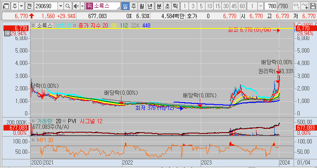Click the 5 interval button
The image size is (317, 168).
pyautogui.click(x=201, y=6)
